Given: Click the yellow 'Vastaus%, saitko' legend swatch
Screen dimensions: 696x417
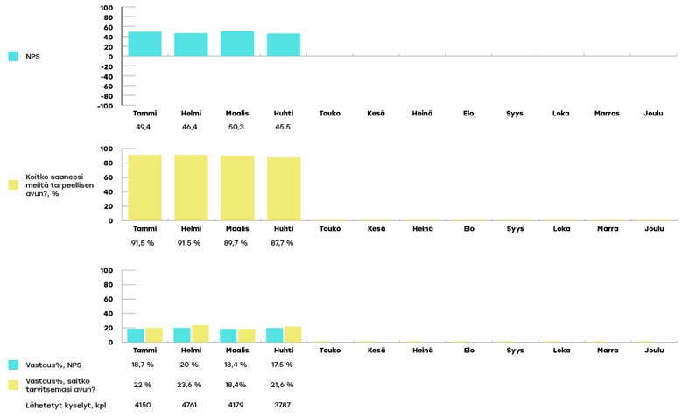Looking at the screenshot, I should 13,384.
